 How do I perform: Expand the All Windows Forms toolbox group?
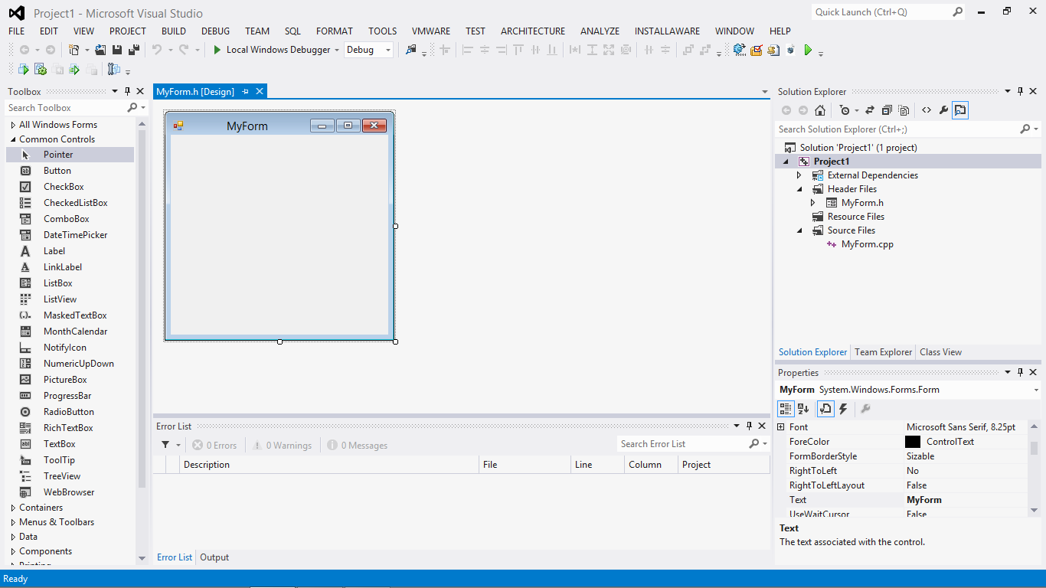click(13, 125)
